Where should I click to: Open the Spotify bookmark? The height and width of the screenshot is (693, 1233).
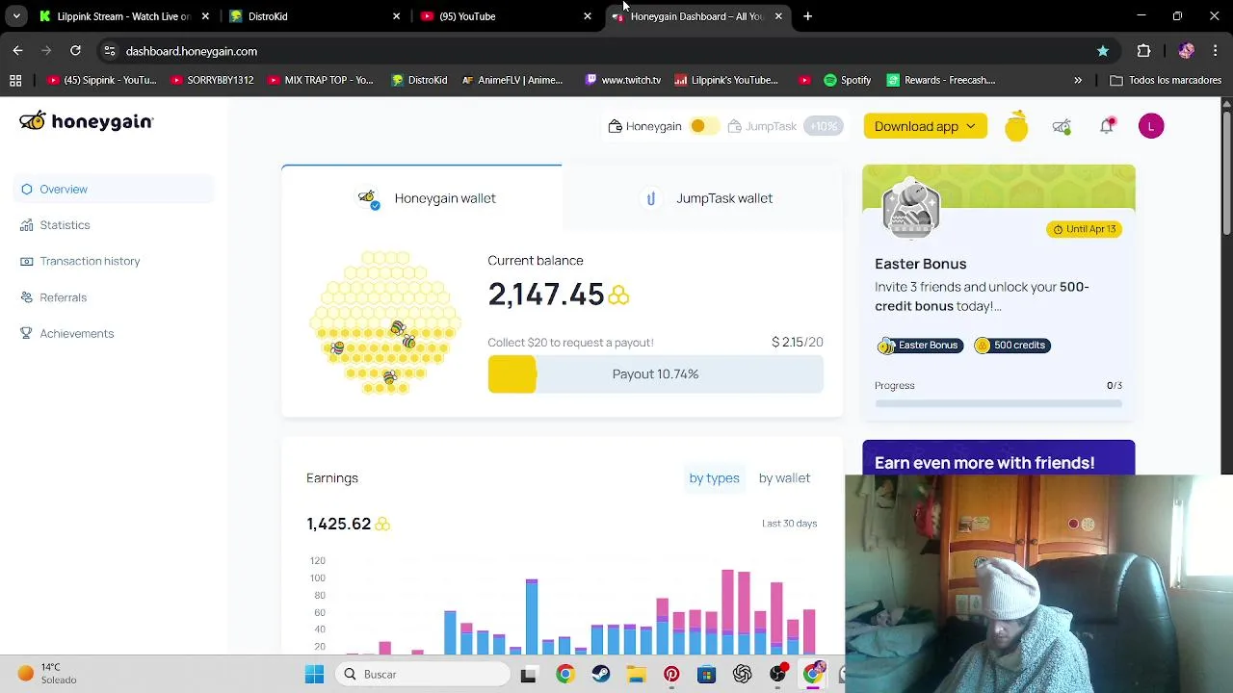point(847,80)
